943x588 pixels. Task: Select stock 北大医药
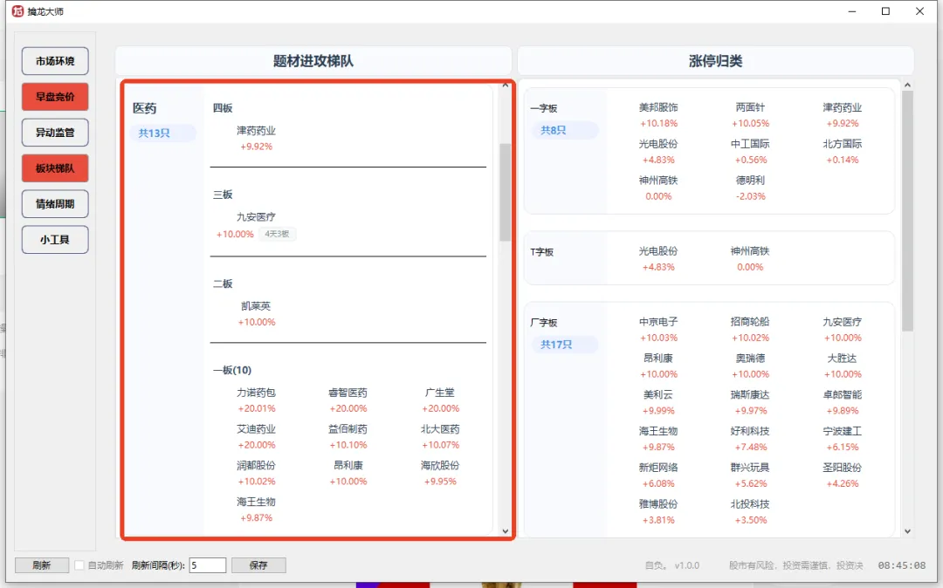[439, 429]
